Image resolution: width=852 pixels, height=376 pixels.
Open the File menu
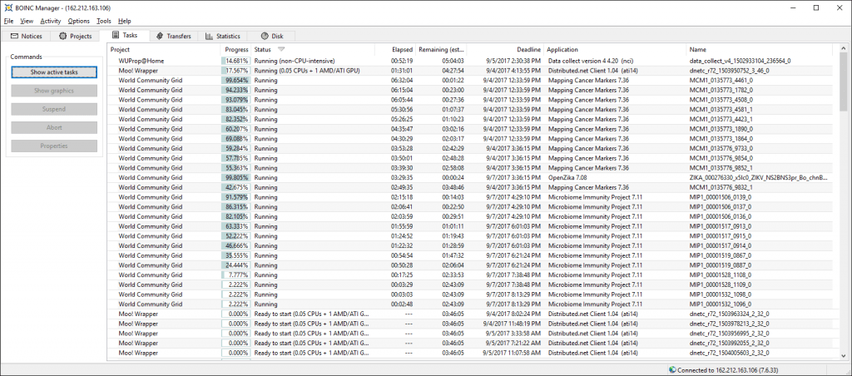click(x=8, y=21)
